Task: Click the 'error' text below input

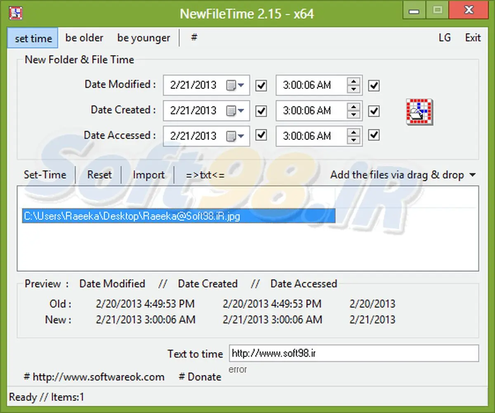Action: point(238,369)
